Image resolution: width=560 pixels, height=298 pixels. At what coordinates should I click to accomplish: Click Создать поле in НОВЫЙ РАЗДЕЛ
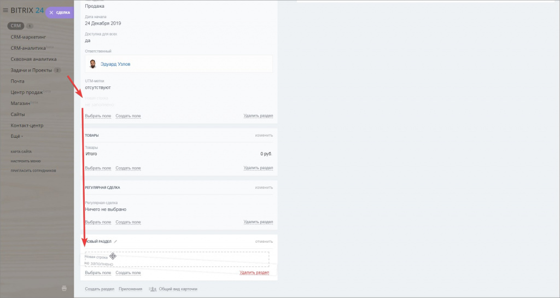[128, 273]
